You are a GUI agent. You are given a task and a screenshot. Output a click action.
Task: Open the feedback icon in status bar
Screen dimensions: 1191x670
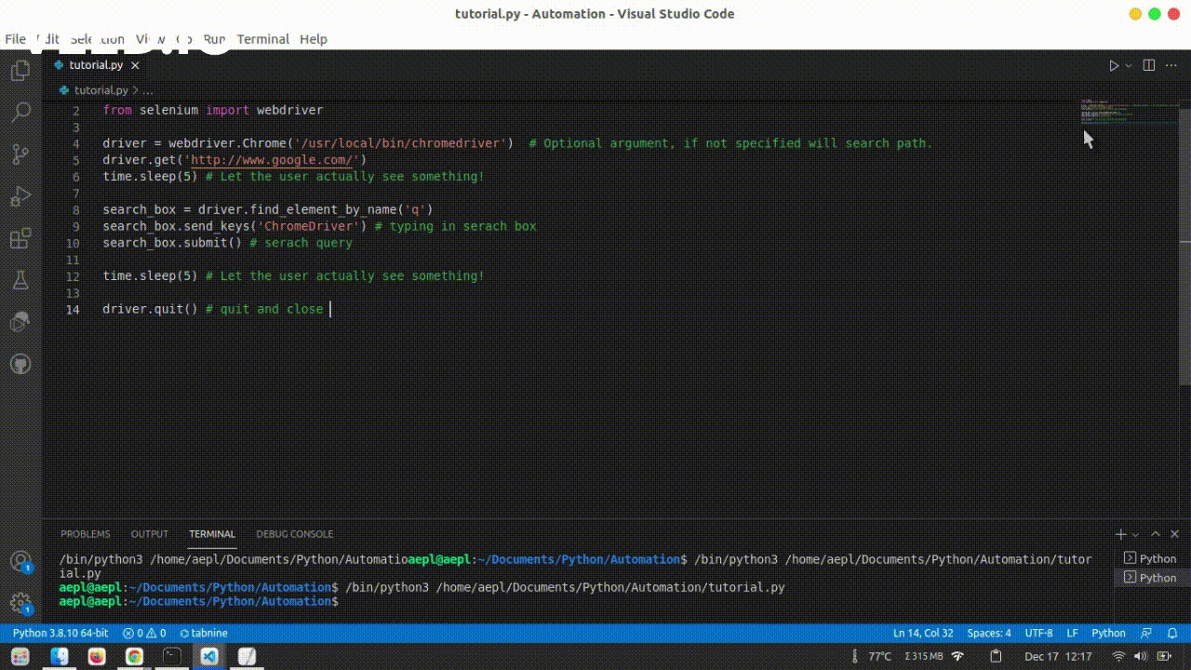click(1144, 633)
